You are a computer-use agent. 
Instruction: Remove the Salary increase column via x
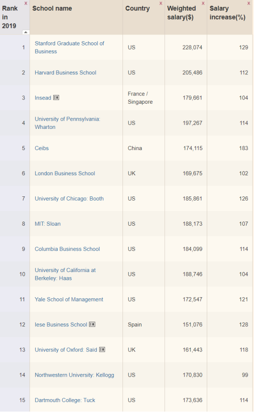[x=248, y=3]
